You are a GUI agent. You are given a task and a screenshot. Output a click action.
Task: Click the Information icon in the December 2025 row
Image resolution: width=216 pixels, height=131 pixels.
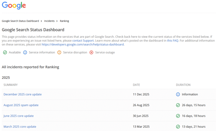point(178,94)
